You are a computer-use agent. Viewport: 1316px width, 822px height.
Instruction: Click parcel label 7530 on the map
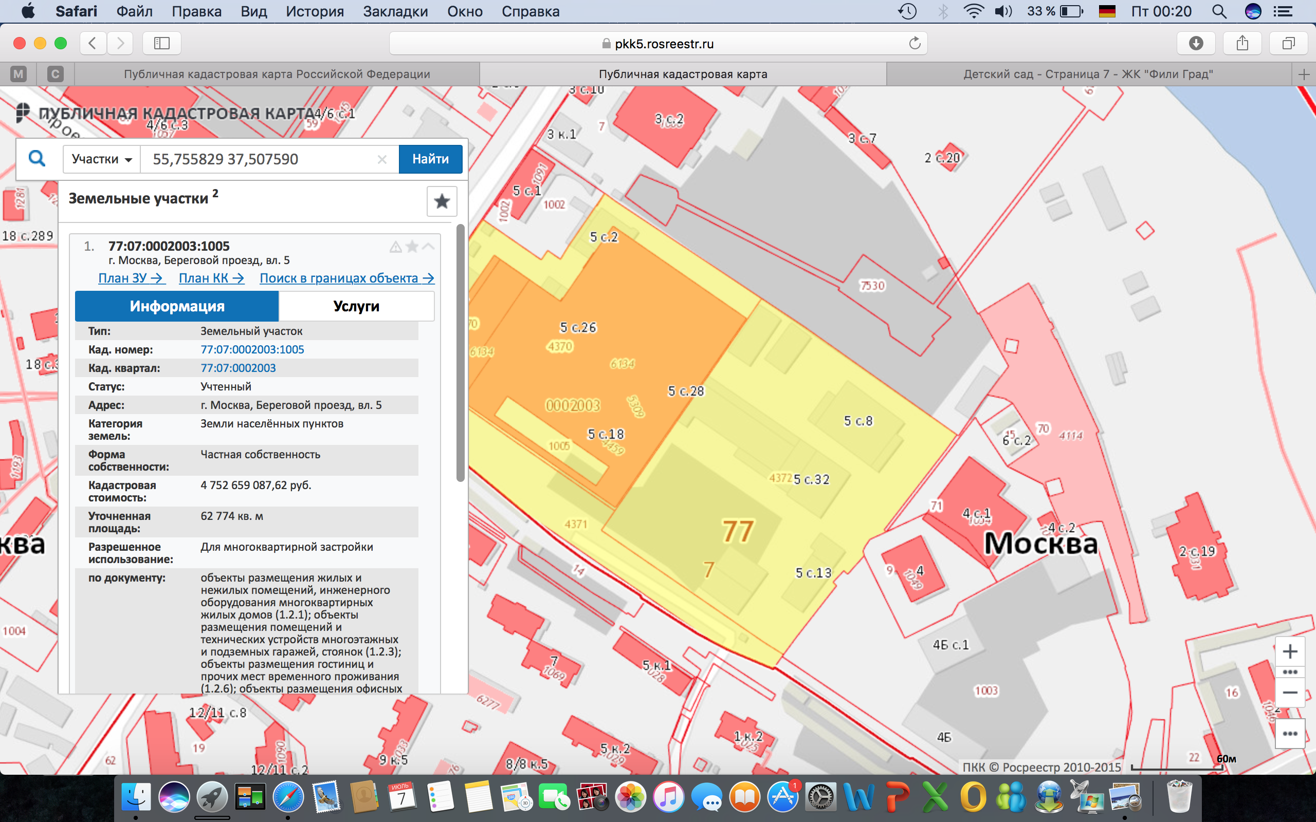click(x=872, y=286)
